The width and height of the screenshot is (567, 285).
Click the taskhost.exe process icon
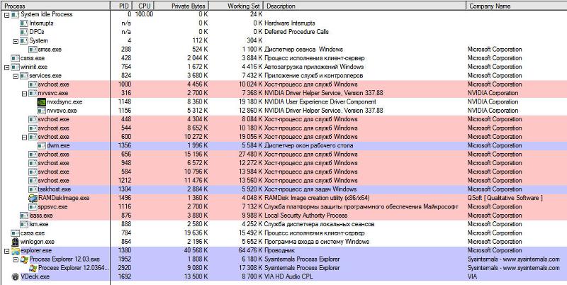pyautogui.click(x=33, y=189)
